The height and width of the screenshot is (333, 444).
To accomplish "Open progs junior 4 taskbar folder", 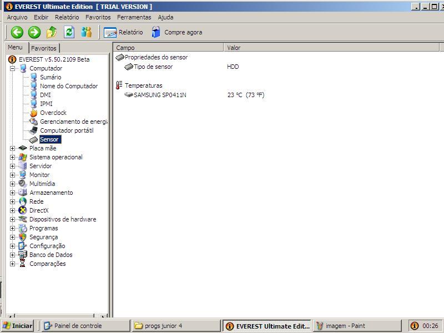I will (x=176, y=326).
